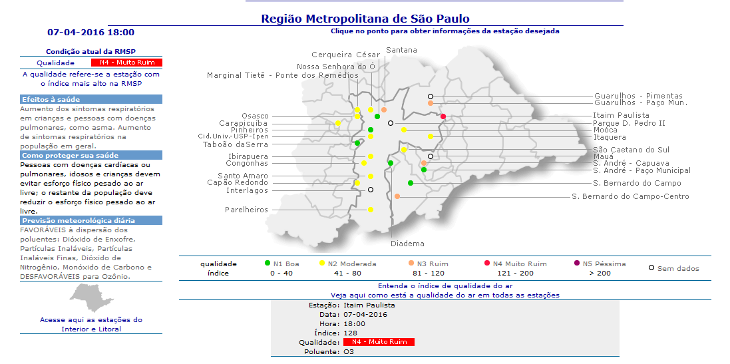Click the yellow Mooca station dot
Screen dimensions: 730x364
tap(404, 130)
